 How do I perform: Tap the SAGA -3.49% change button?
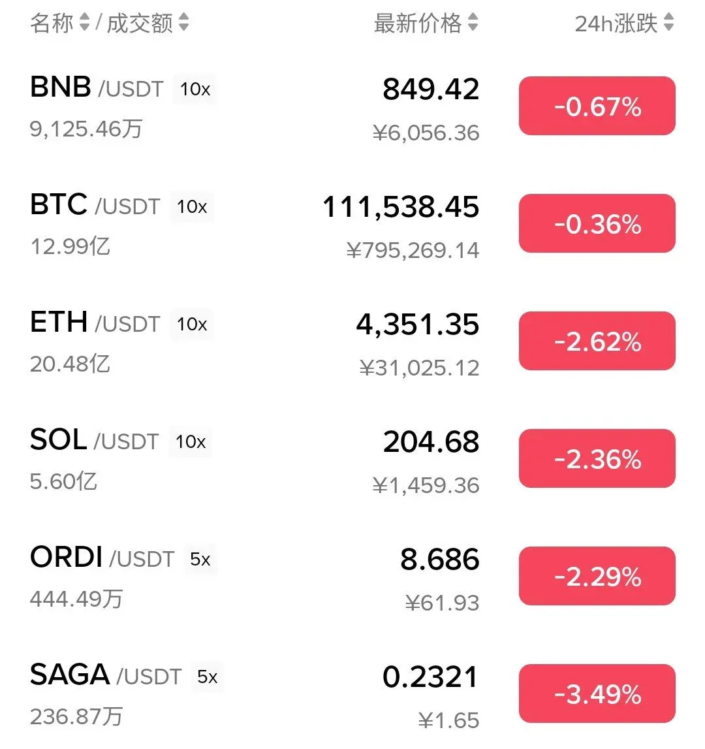tap(597, 693)
